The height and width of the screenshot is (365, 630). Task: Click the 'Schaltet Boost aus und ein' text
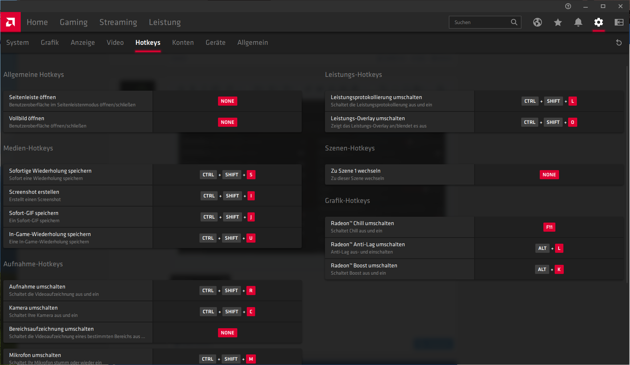(358, 273)
